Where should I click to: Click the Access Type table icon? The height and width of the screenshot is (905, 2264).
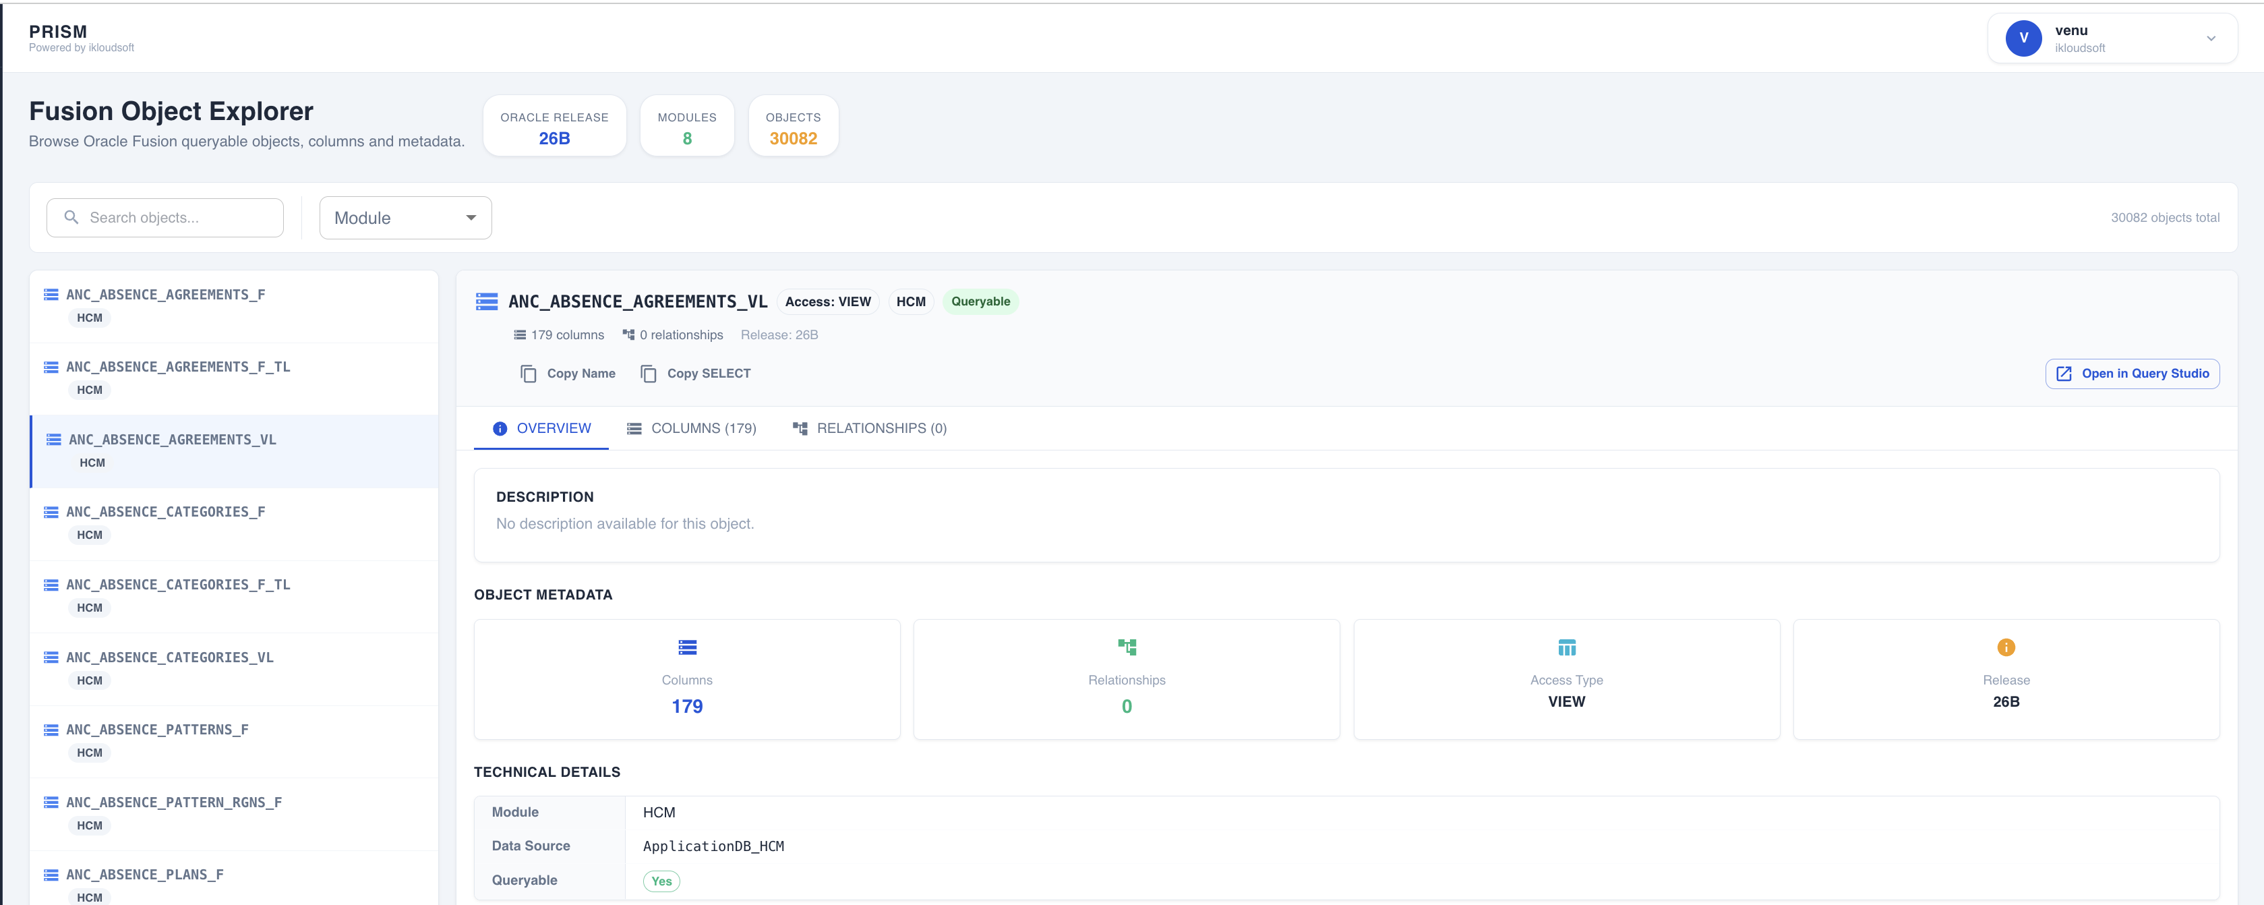(1567, 647)
